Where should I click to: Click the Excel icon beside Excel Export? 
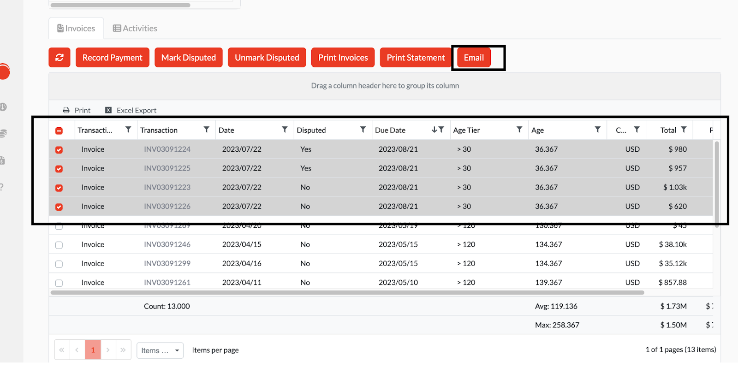[108, 110]
